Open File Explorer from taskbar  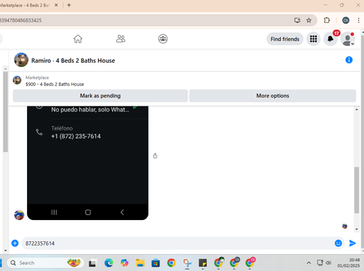140,263
